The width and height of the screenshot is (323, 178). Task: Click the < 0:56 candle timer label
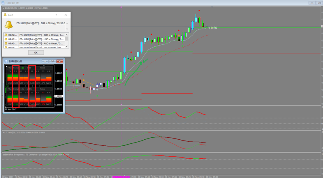pos(213,28)
